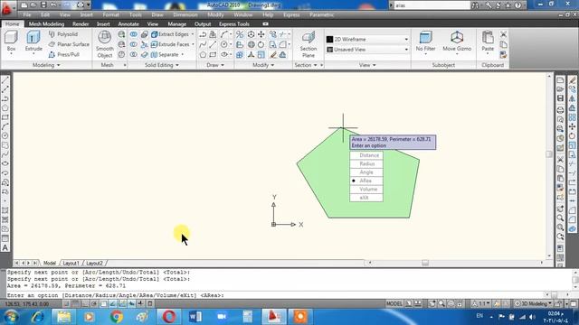Open the 2D Wireframe visual style dropdown

406,39
